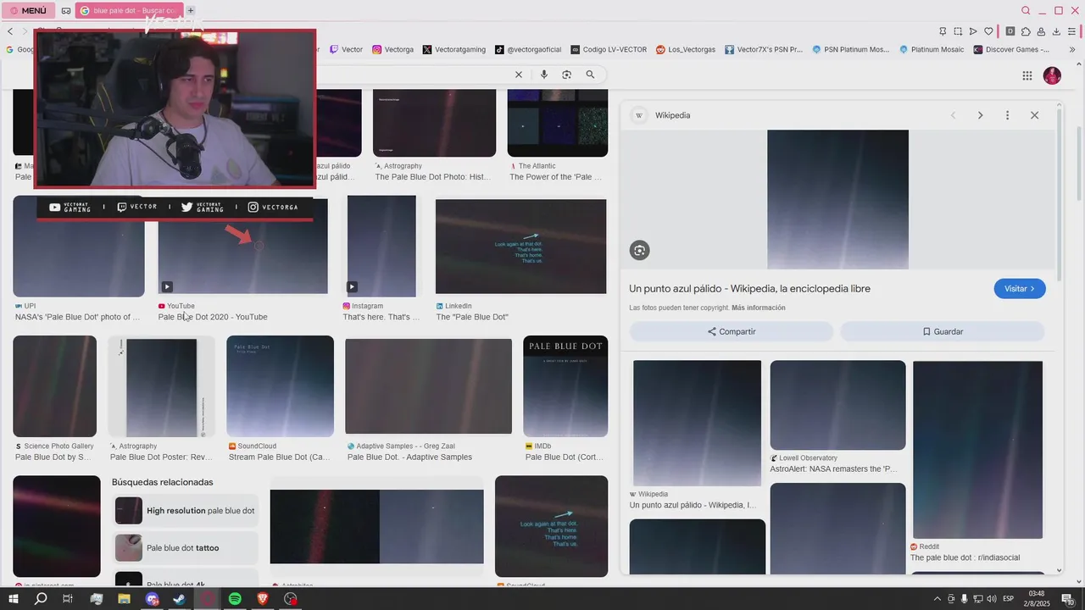Show hidden system tray icons
This screenshot has width=1085, height=610.
coord(937,599)
